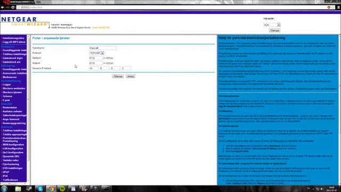This screenshot has width=341, height=192.
Task: Click the Tjänstnamn text field
Action: point(103,48)
